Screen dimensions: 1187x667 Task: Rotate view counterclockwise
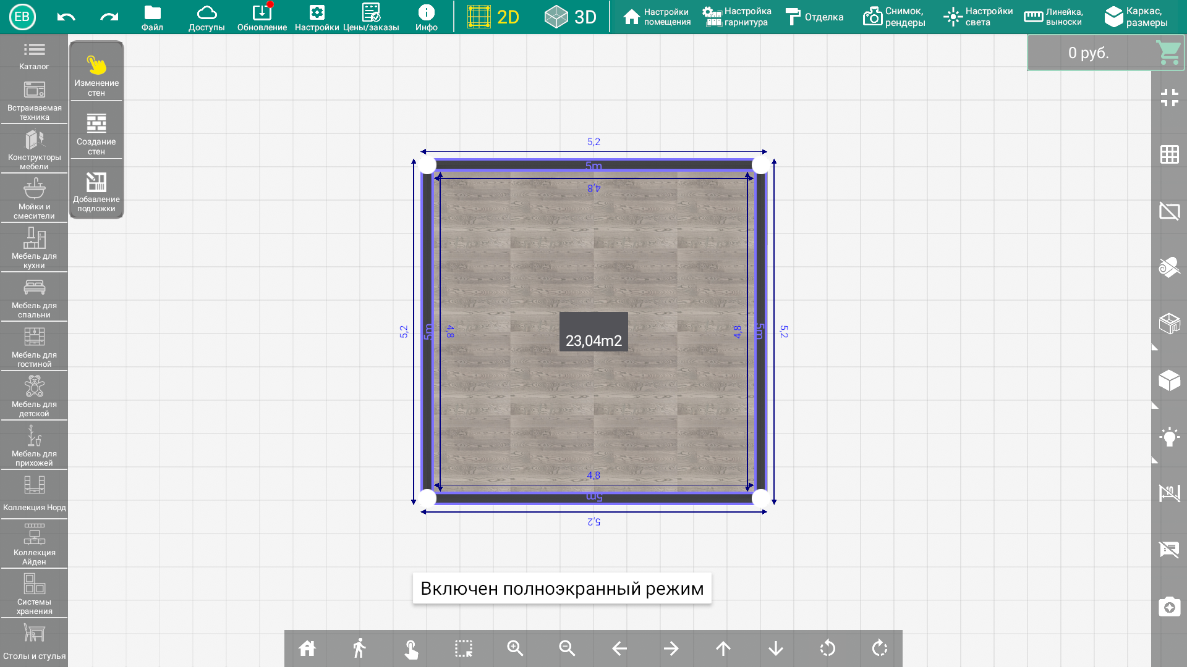click(x=828, y=648)
